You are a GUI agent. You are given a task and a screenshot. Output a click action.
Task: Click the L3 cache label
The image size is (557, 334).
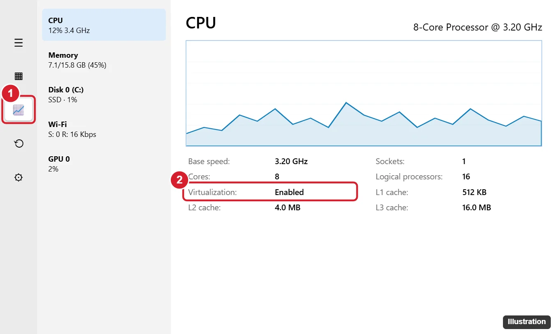pyautogui.click(x=392, y=207)
